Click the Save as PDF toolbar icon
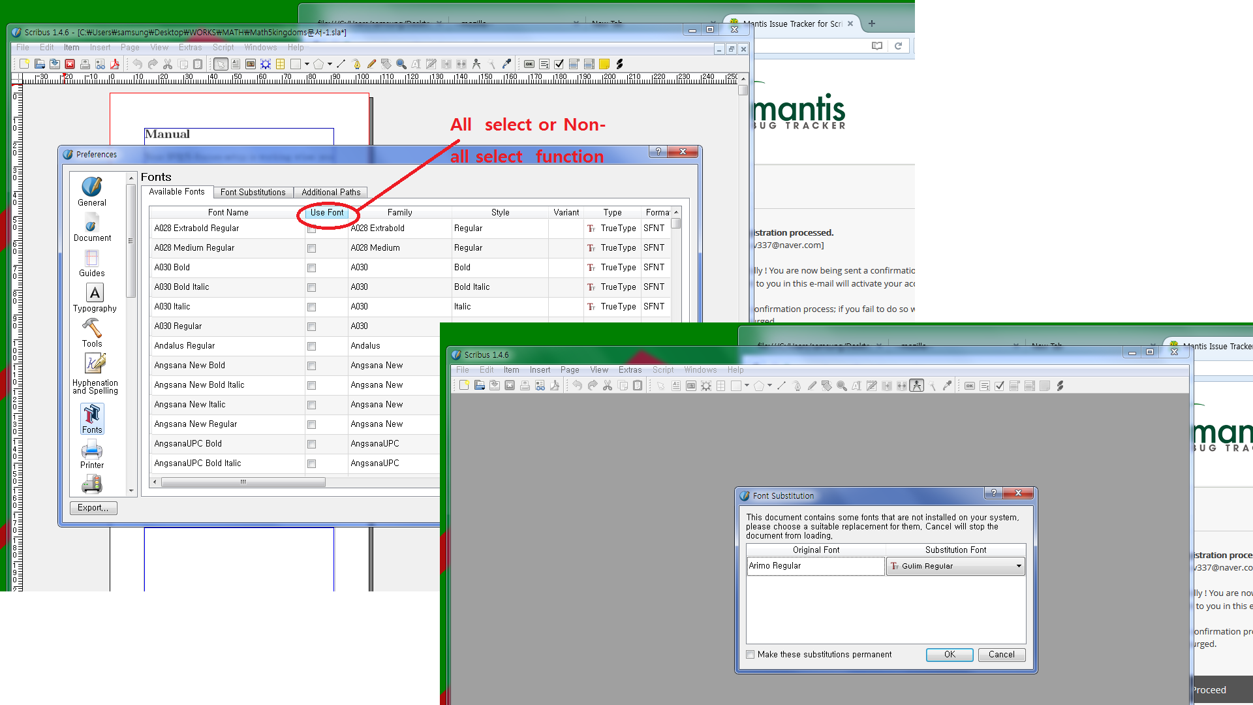Viewport: 1253px width, 705px height. pos(115,64)
